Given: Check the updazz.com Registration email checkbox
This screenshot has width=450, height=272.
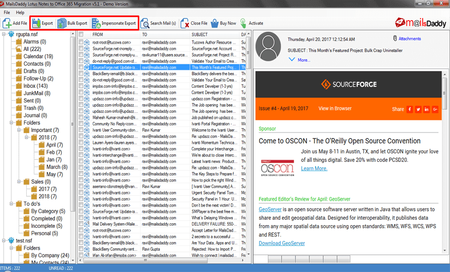Looking at the screenshot, I should [81, 99].
